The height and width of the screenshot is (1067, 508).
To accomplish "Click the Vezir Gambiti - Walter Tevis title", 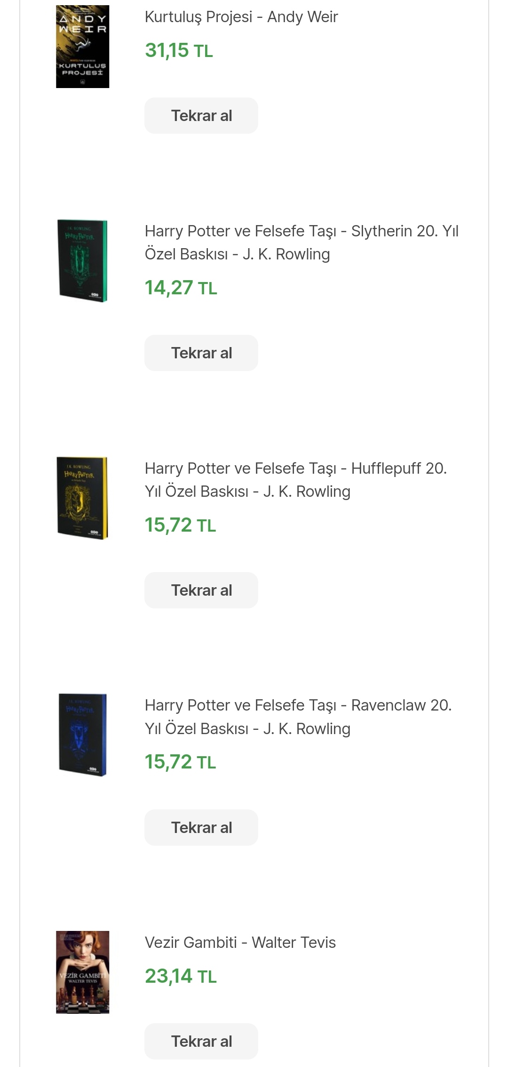I will pos(240,943).
